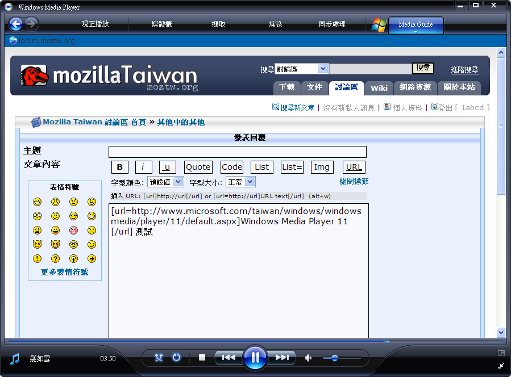This screenshot has width=511, height=377.
Task: Insert the rolling-eyes emoticon
Action: [x=74, y=245]
